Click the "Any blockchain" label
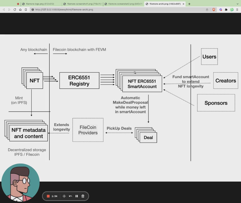This screenshot has height=203, width=241. pyautogui.click(x=34, y=50)
